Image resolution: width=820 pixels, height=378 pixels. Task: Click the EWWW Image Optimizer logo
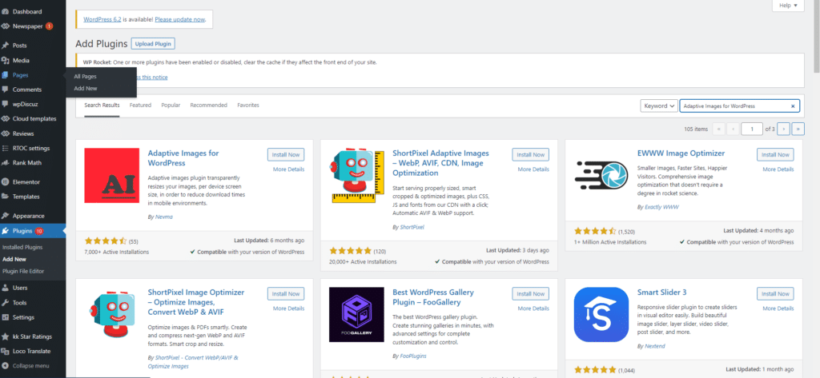601,175
